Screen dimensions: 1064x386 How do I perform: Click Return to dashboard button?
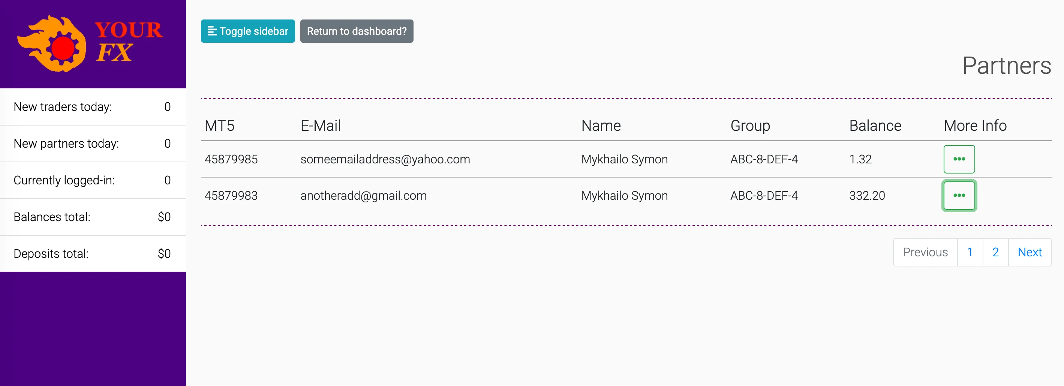357,31
